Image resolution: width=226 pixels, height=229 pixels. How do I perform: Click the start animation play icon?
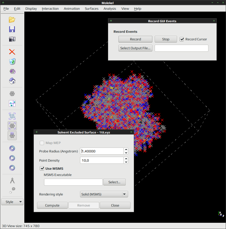point(12,148)
